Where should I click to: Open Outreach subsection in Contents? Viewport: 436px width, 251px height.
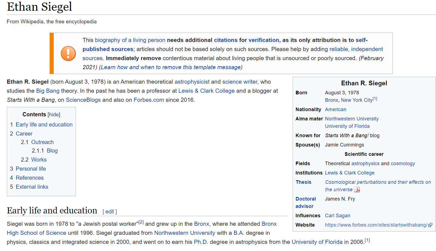pos(42,142)
